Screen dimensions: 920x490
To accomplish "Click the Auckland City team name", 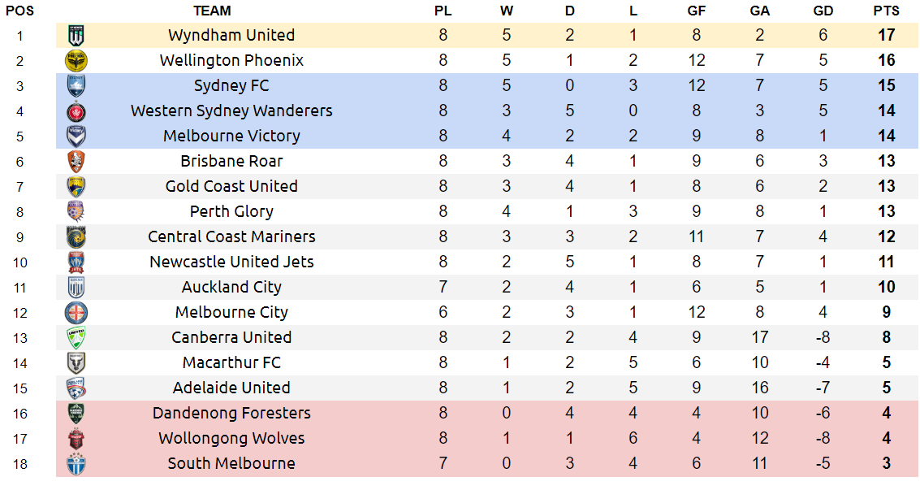I will tap(231, 287).
